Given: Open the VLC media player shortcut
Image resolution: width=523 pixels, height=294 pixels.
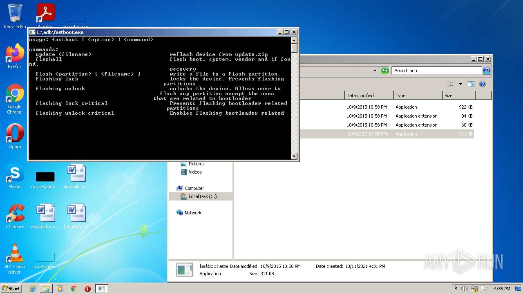Looking at the screenshot, I should (15, 259).
